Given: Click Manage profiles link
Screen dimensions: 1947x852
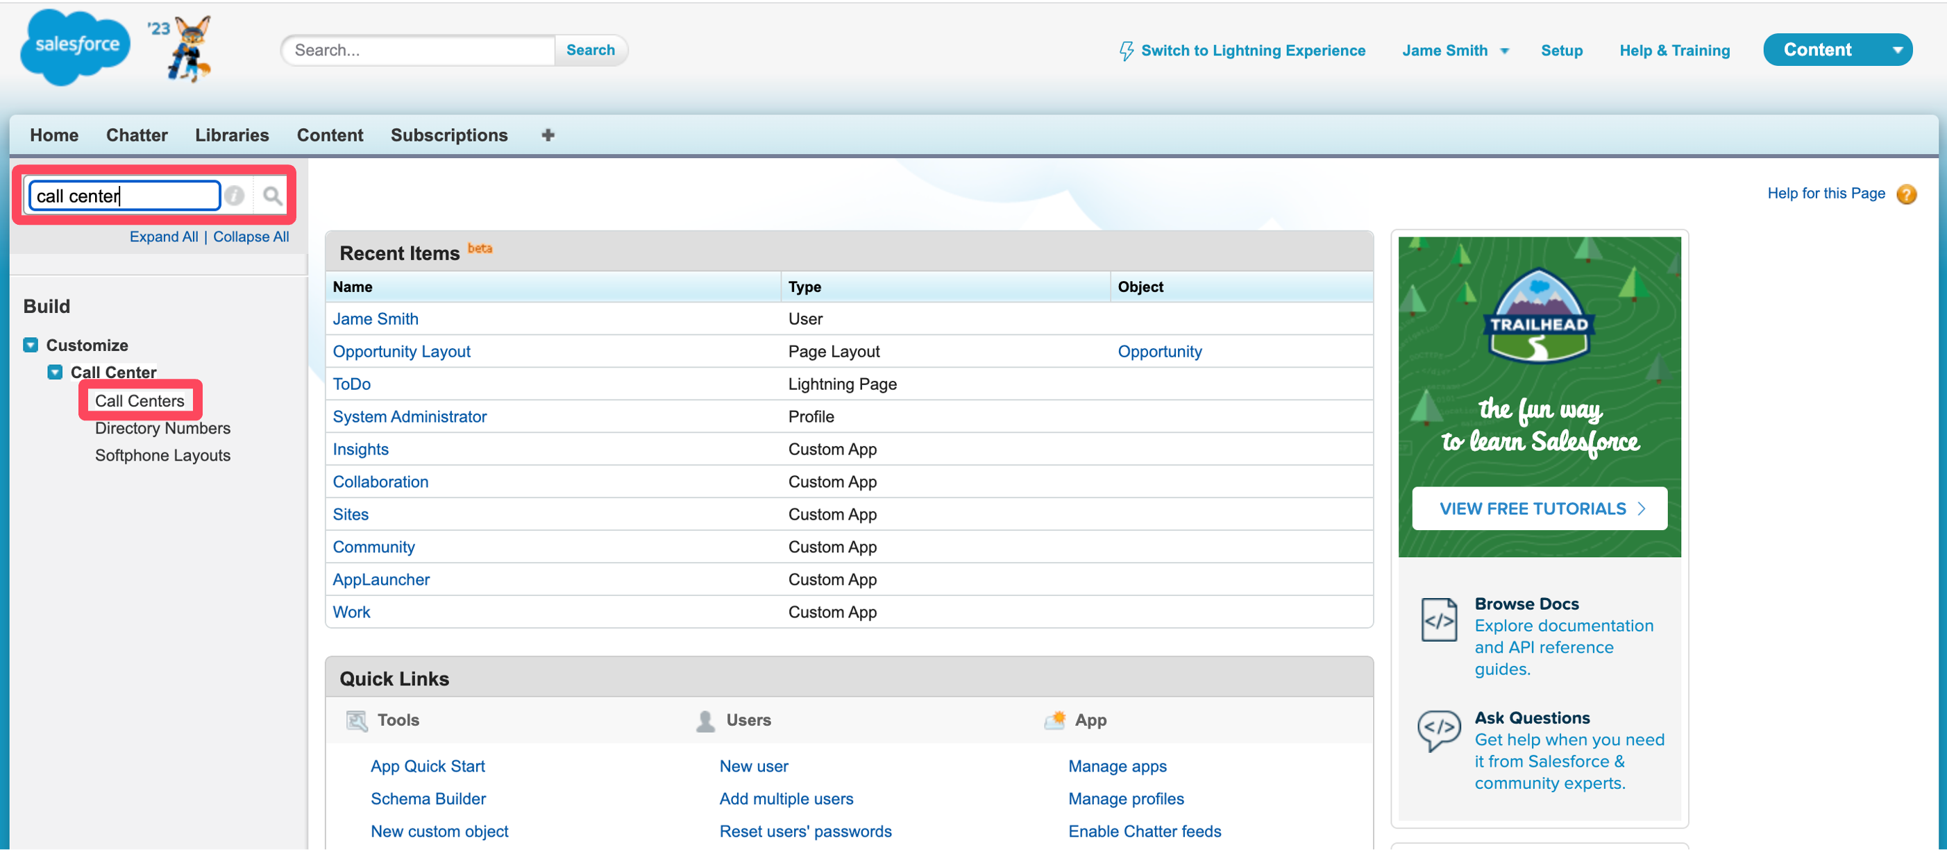Looking at the screenshot, I should (x=1125, y=799).
